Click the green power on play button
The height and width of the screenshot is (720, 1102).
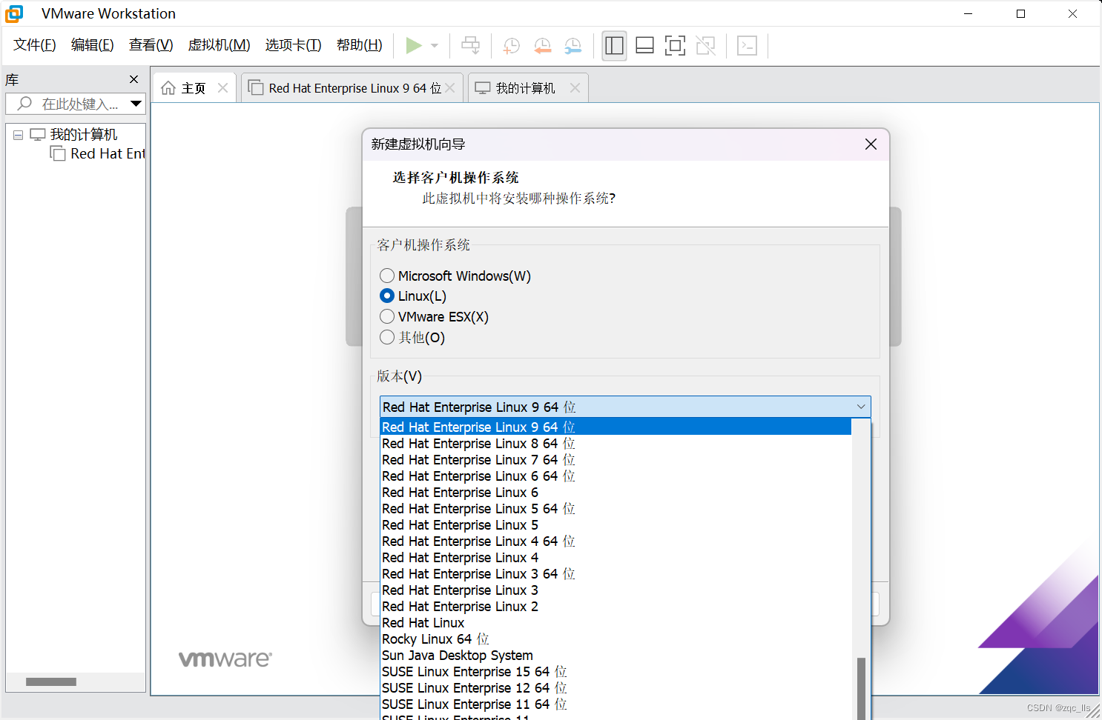414,46
